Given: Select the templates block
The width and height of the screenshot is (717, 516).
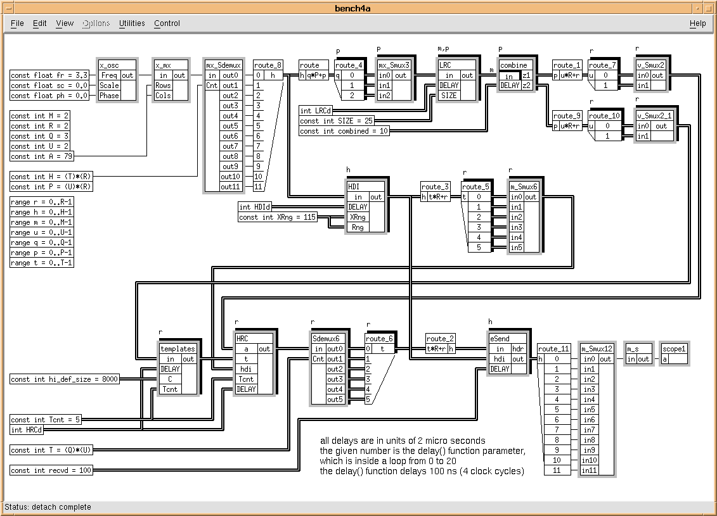Looking at the screenshot, I should click(178, 349).
